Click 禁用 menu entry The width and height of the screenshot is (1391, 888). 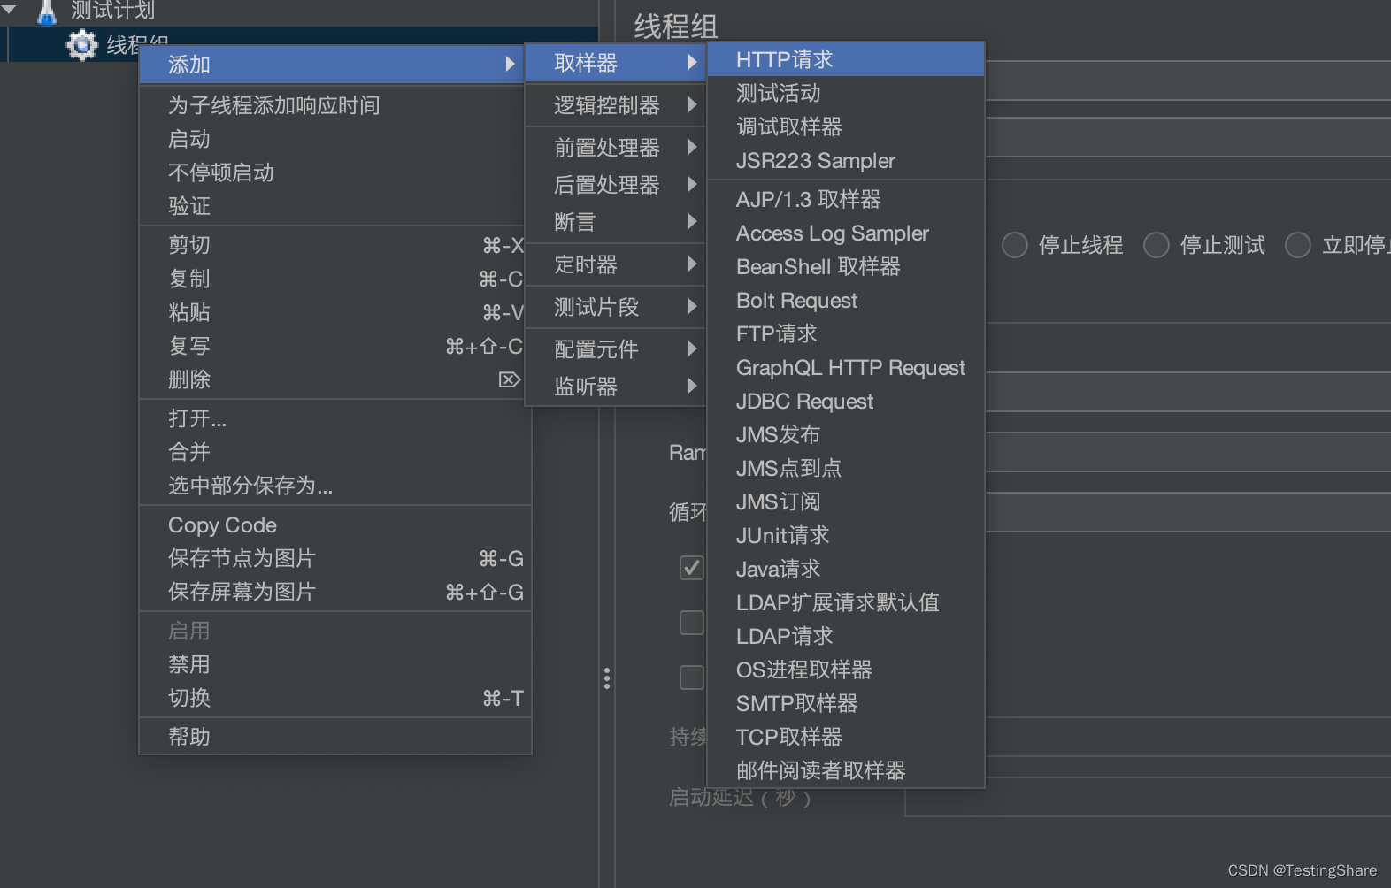(335, 664)
